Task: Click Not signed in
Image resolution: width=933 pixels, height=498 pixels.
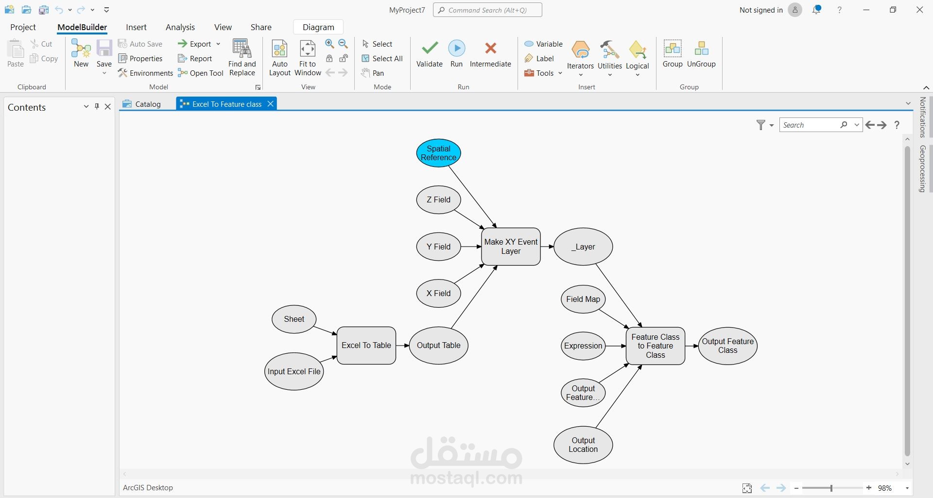Action: click(x=761, y=10)
